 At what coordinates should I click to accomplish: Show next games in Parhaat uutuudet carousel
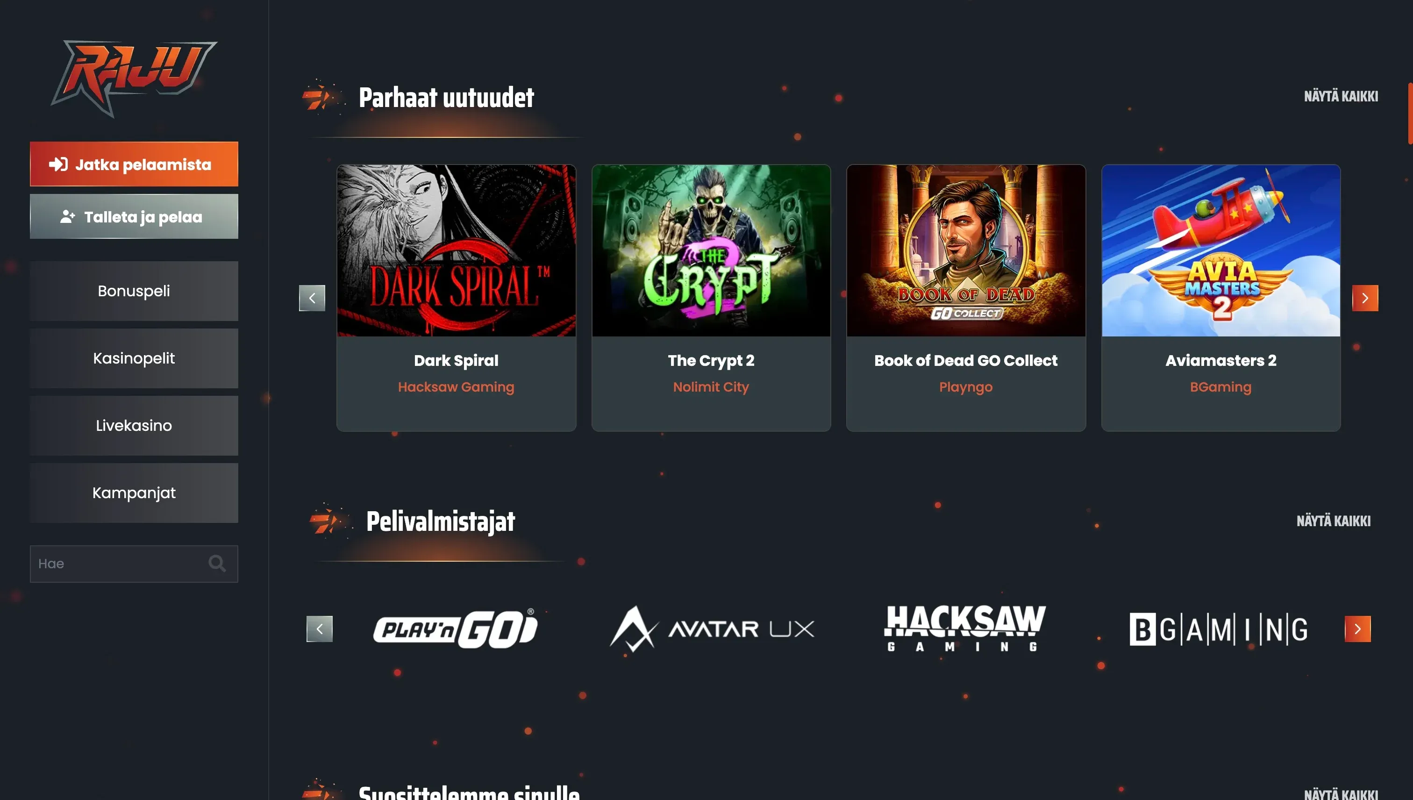[x=1365, y=298]
